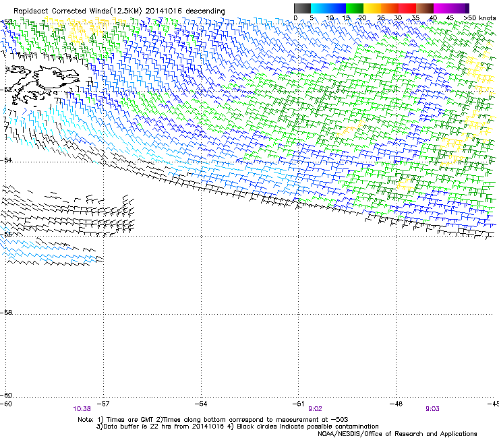Select the -58 latitude axis label
This screenshot has height=438, width=499.
(6, 313)
